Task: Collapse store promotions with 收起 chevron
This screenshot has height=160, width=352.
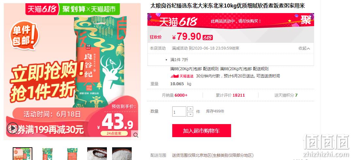Action: pos(304,48)
